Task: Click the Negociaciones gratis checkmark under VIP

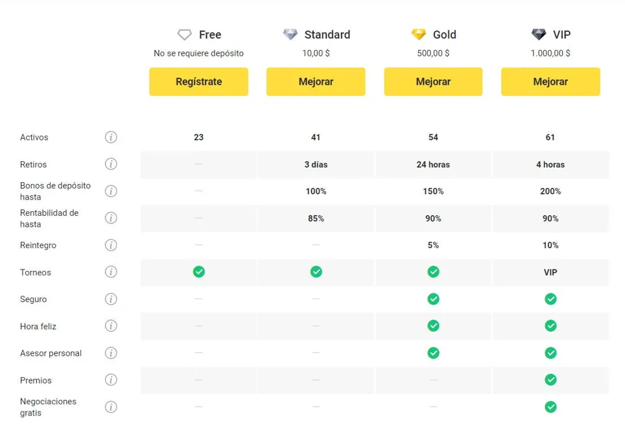Action: tap(550, 407)
